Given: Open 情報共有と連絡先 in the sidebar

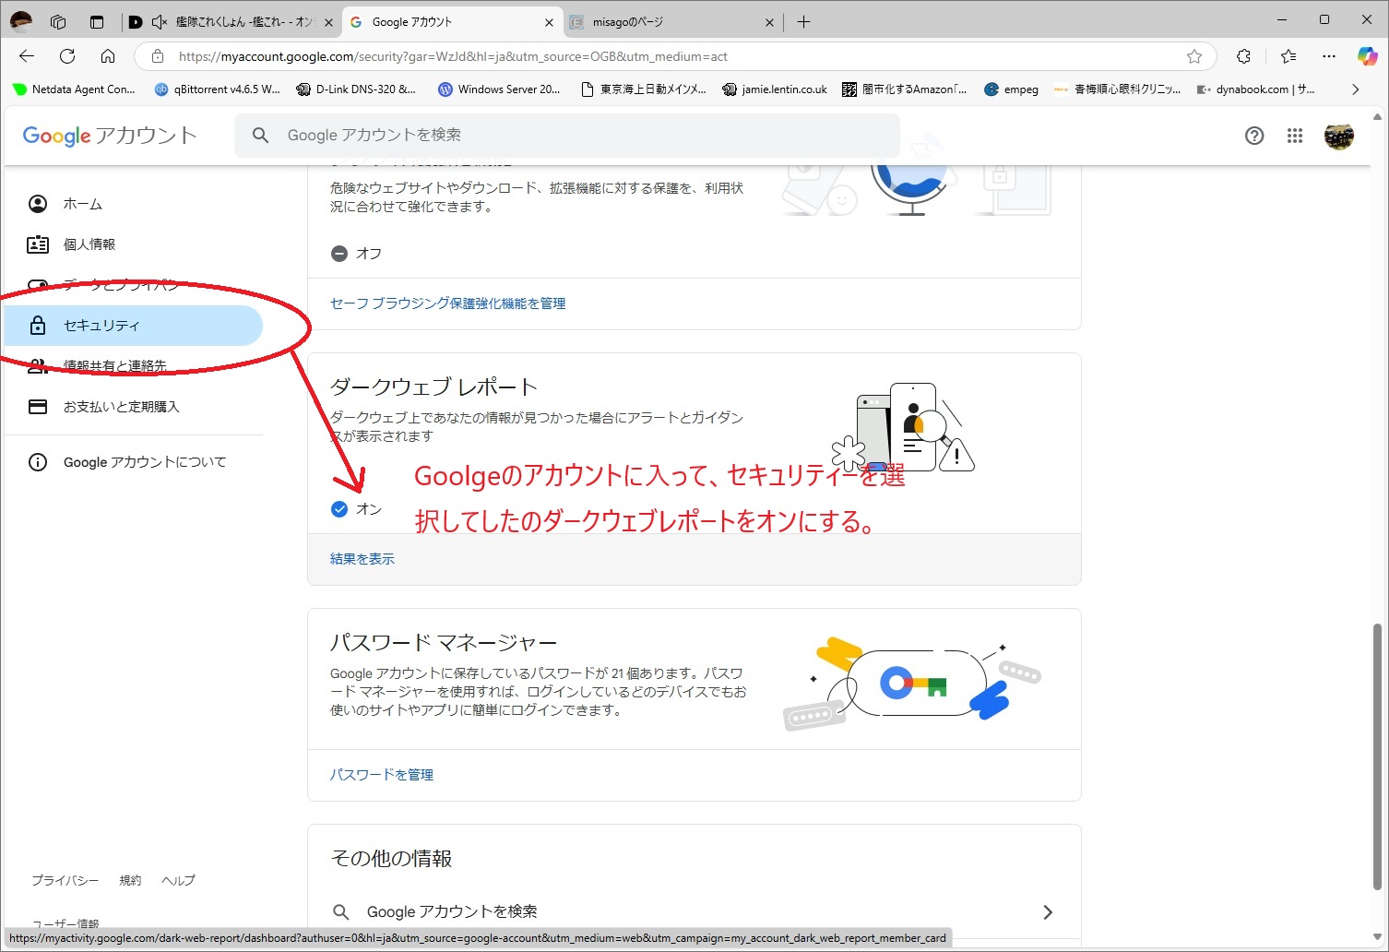Looking at the screenshot, I should [134, 366].
